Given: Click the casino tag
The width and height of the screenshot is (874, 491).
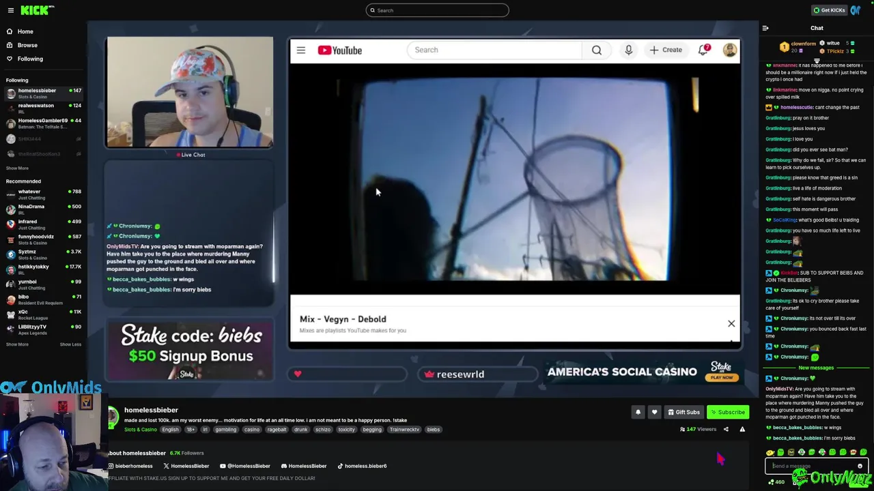Looking at the screenshot, I should [252, 430].
